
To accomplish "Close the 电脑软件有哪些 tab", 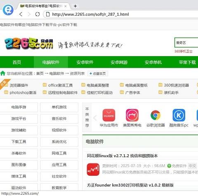I will (66, 6).
